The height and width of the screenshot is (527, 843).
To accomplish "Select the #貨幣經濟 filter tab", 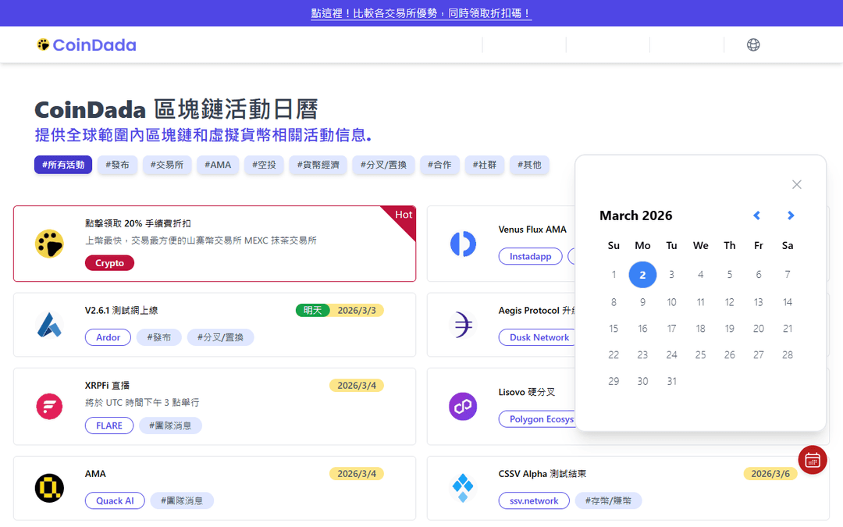I will coord(318,165).
